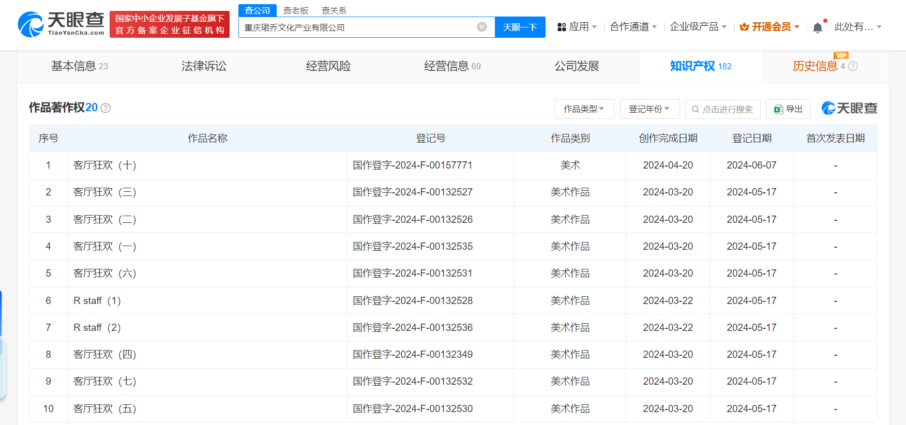Switch to the 经营信息 tab
The width and height of the screenshot is (906, 425).
coord(452,66)
